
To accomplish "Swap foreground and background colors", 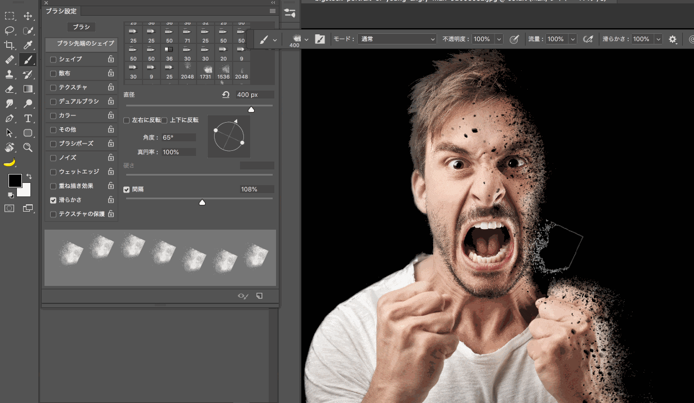I will (x=29, y=176).
